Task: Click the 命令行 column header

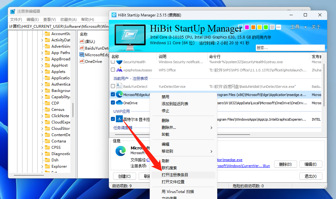Action: 259,57
